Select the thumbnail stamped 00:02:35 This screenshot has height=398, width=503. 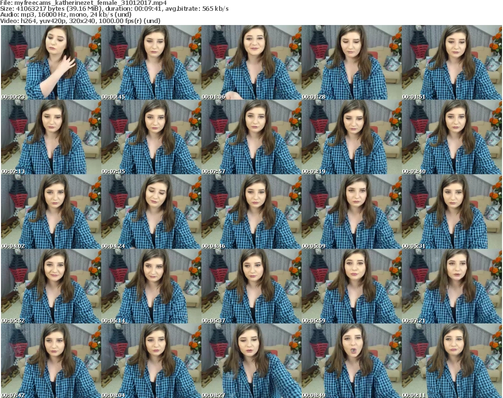click(151, 137)
